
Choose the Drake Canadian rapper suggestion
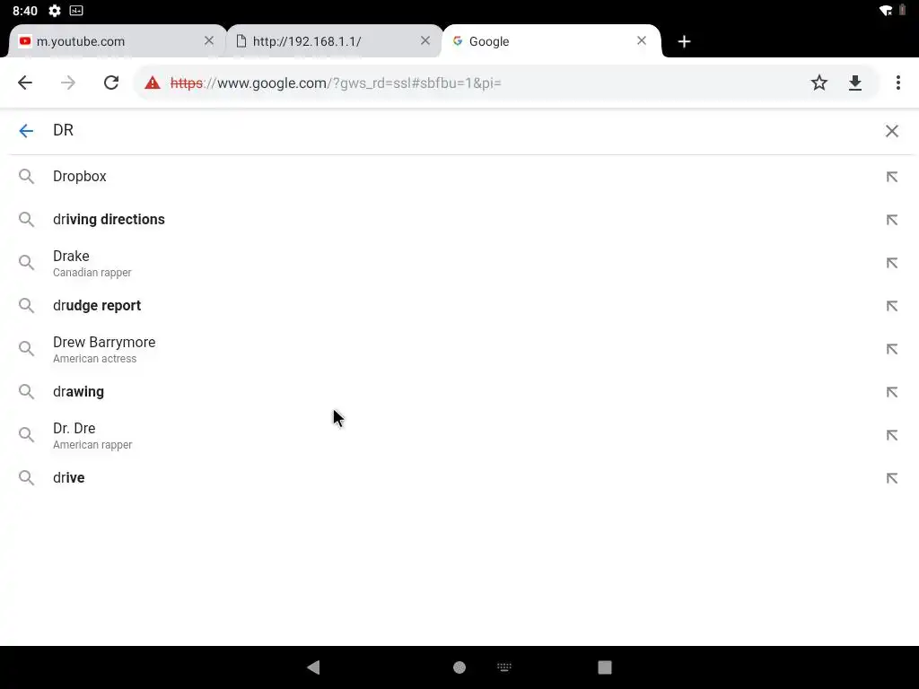pyautogui.click(x=459, y=263)
